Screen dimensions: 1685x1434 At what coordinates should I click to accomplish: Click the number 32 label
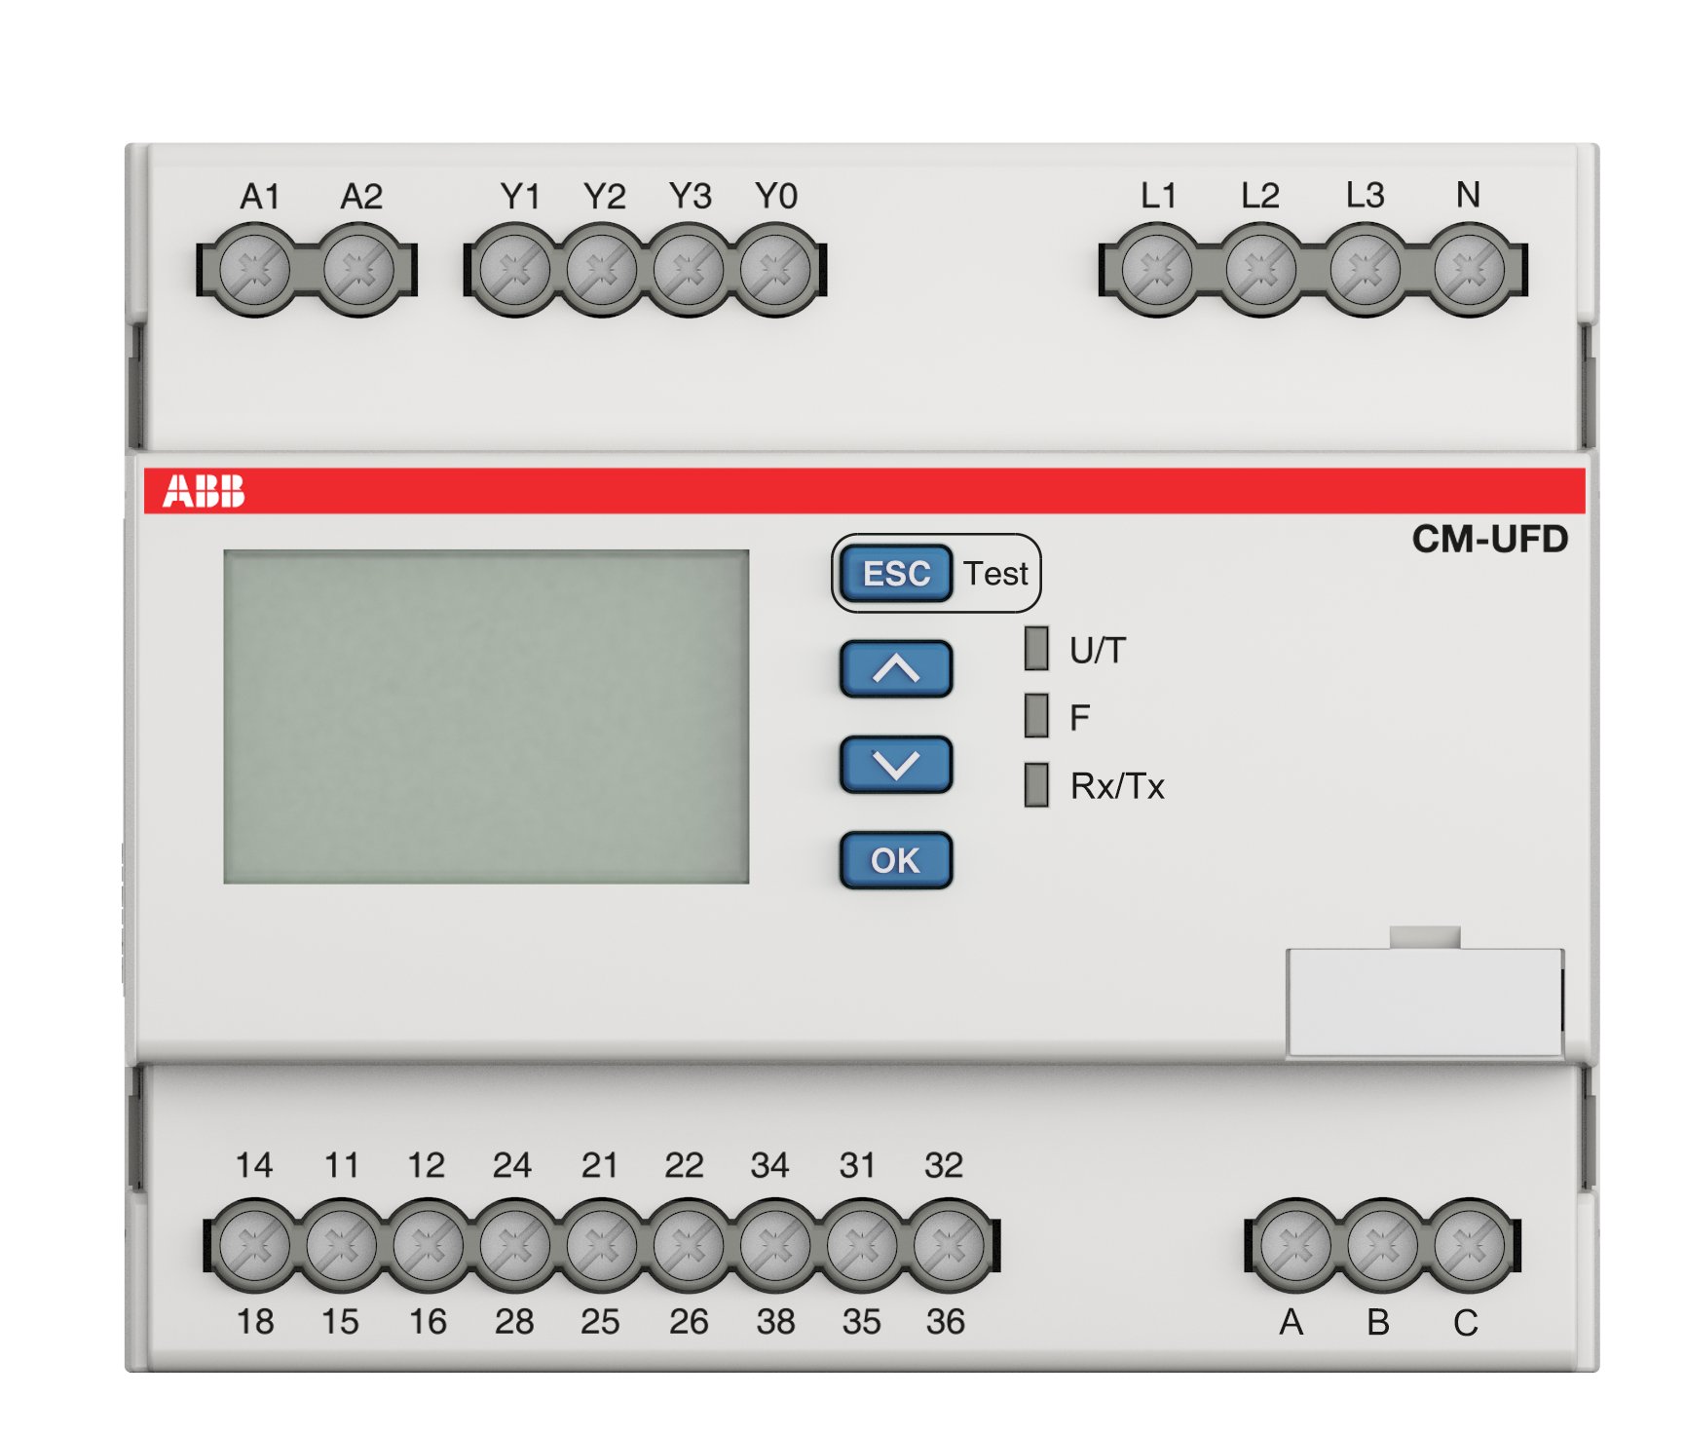[944, 1165]
